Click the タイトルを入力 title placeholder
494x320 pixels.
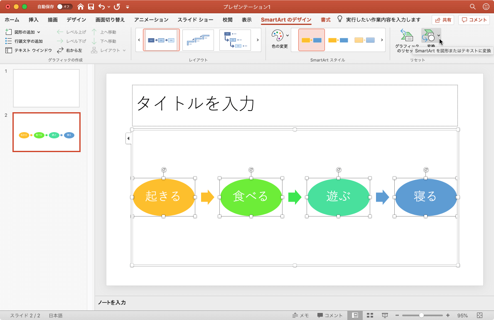point(295,105)
